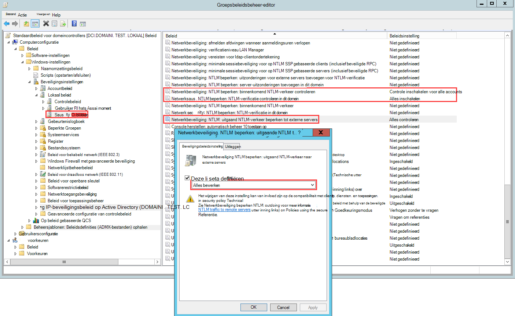Image resolution: width=515 pixels, height=316 pixels.
Task: Expand the Software-instellingen node
Action: (22, 55)
